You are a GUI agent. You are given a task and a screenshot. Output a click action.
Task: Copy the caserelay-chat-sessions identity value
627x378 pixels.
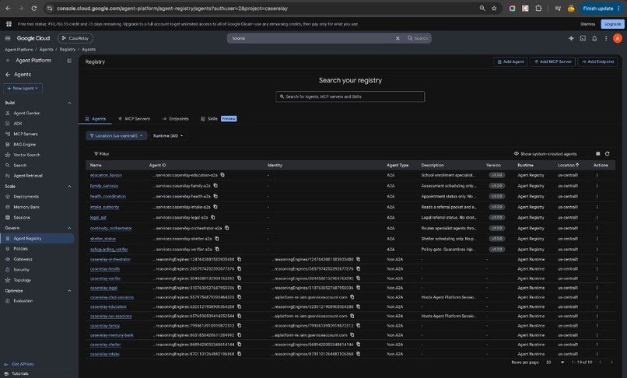(352, 297)
